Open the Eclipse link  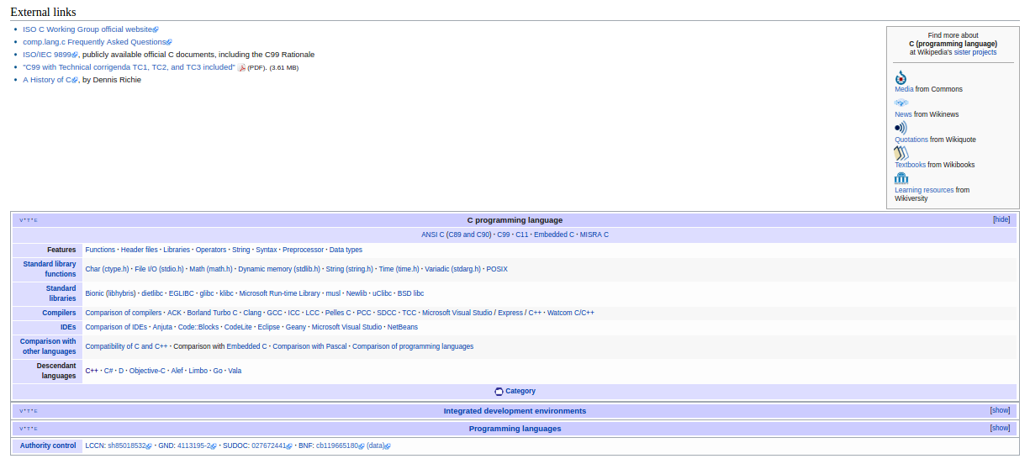click(x=269, y=327)
